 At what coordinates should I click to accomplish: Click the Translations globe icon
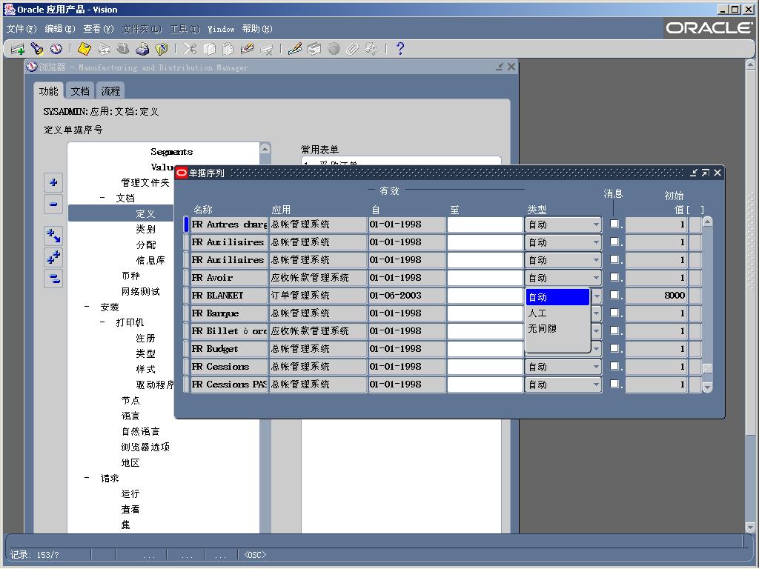[x=334, y=49]
